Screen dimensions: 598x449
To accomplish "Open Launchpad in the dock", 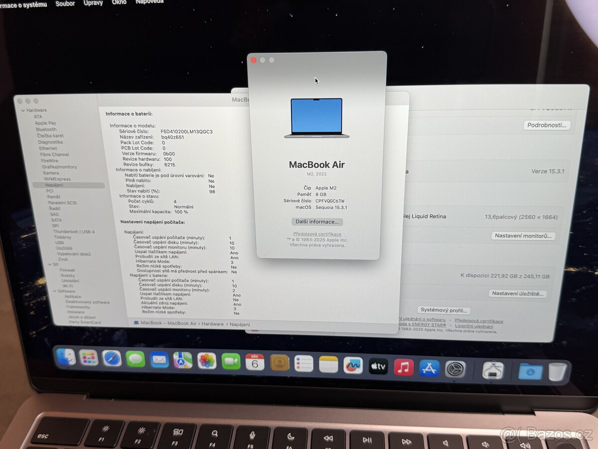I will (x=89, y=357).
